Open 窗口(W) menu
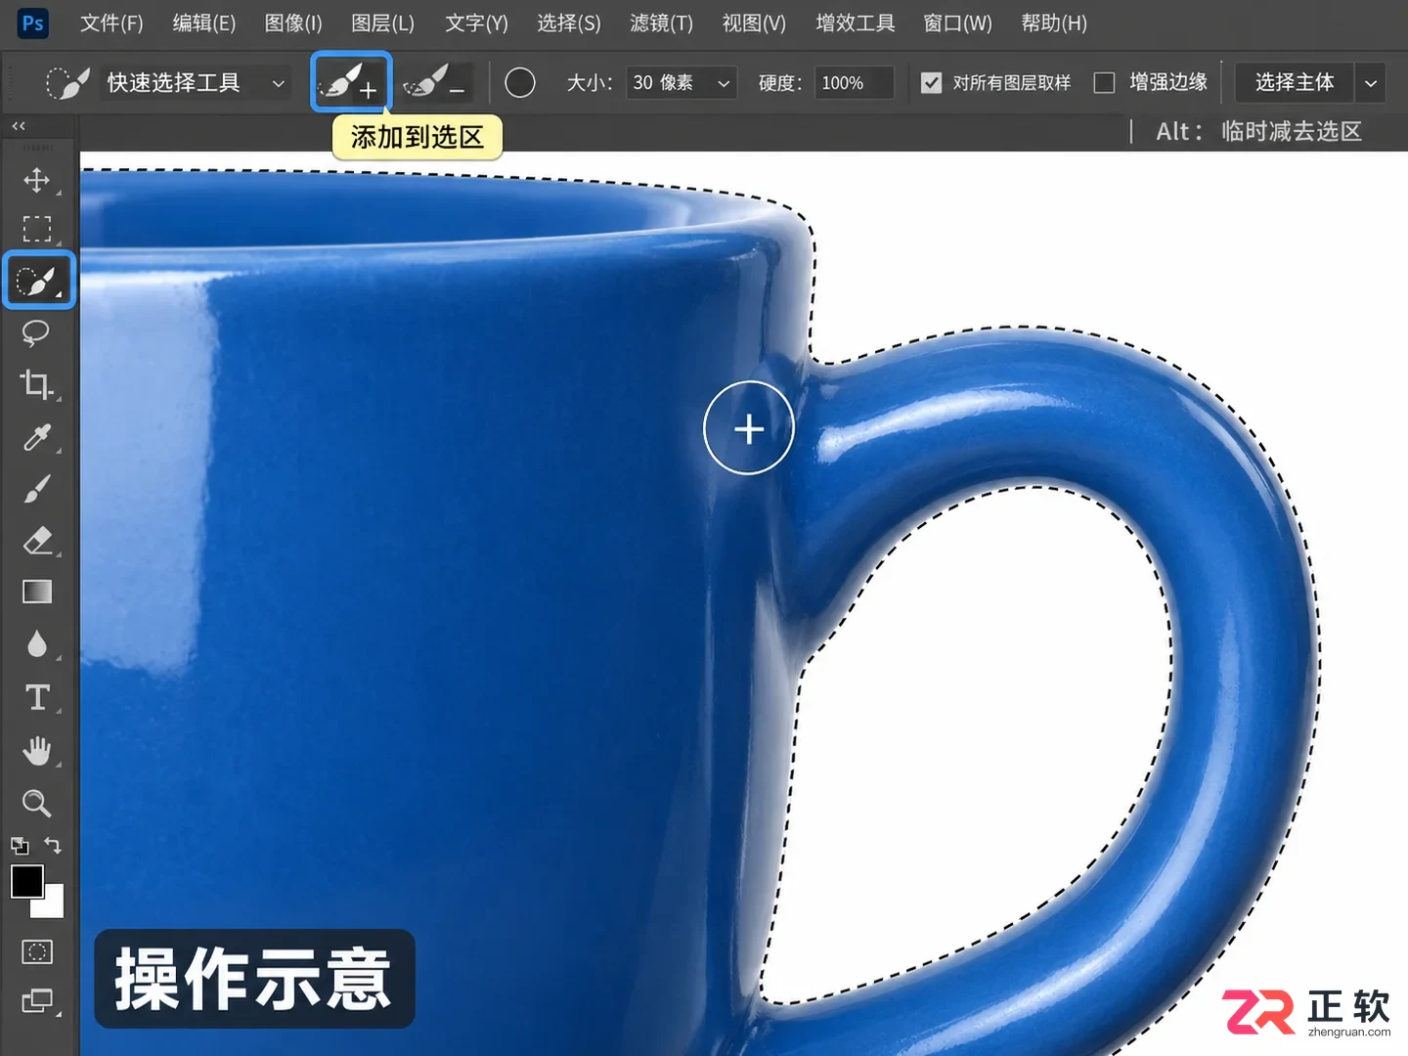The width and height of the screenshot is (1408, 1056). tap(957, 22)
